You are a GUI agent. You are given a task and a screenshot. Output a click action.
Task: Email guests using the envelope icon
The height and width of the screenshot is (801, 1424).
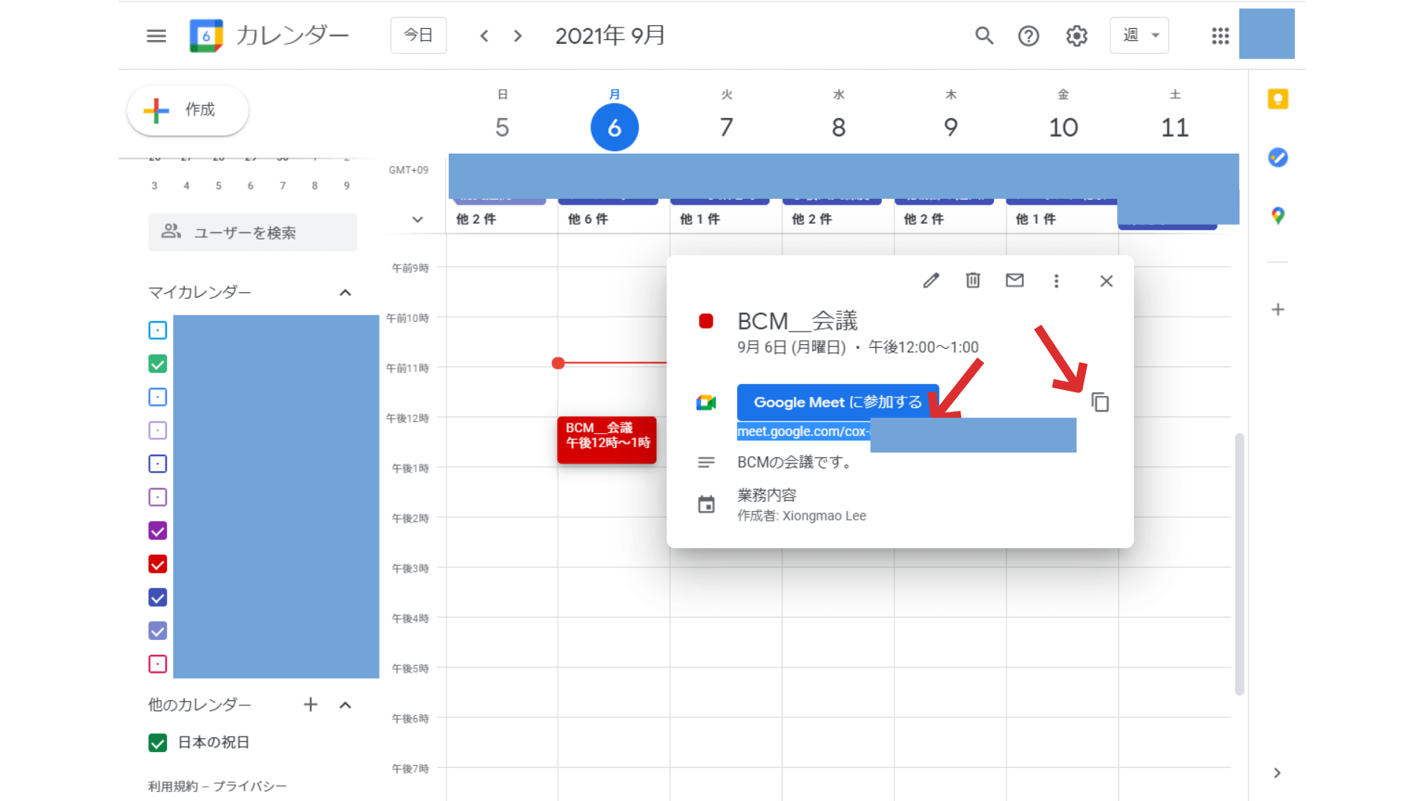1015,281
